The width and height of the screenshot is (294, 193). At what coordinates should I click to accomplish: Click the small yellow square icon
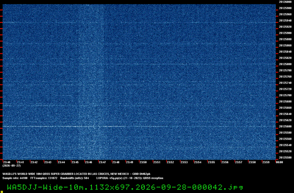(x=2, y=192)
